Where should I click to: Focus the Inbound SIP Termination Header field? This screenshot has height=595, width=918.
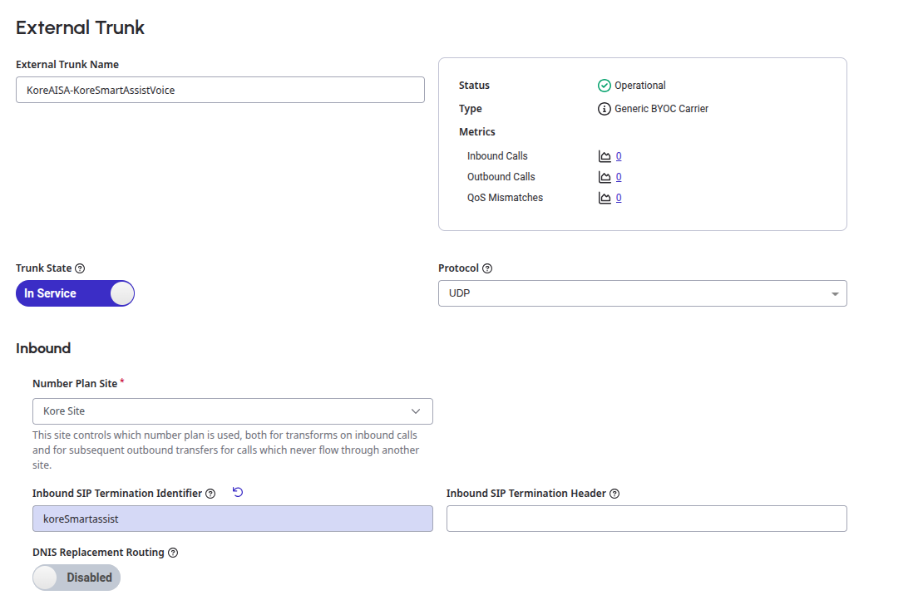click(x=646, y=519)
